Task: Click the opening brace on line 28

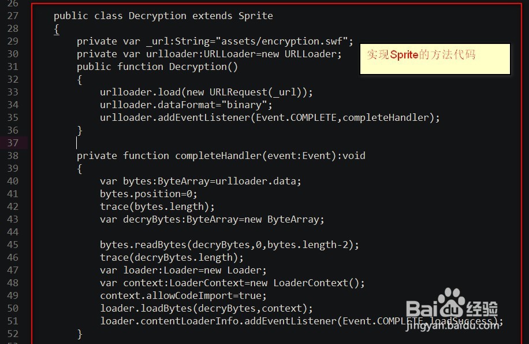Action: coord(57,28)
